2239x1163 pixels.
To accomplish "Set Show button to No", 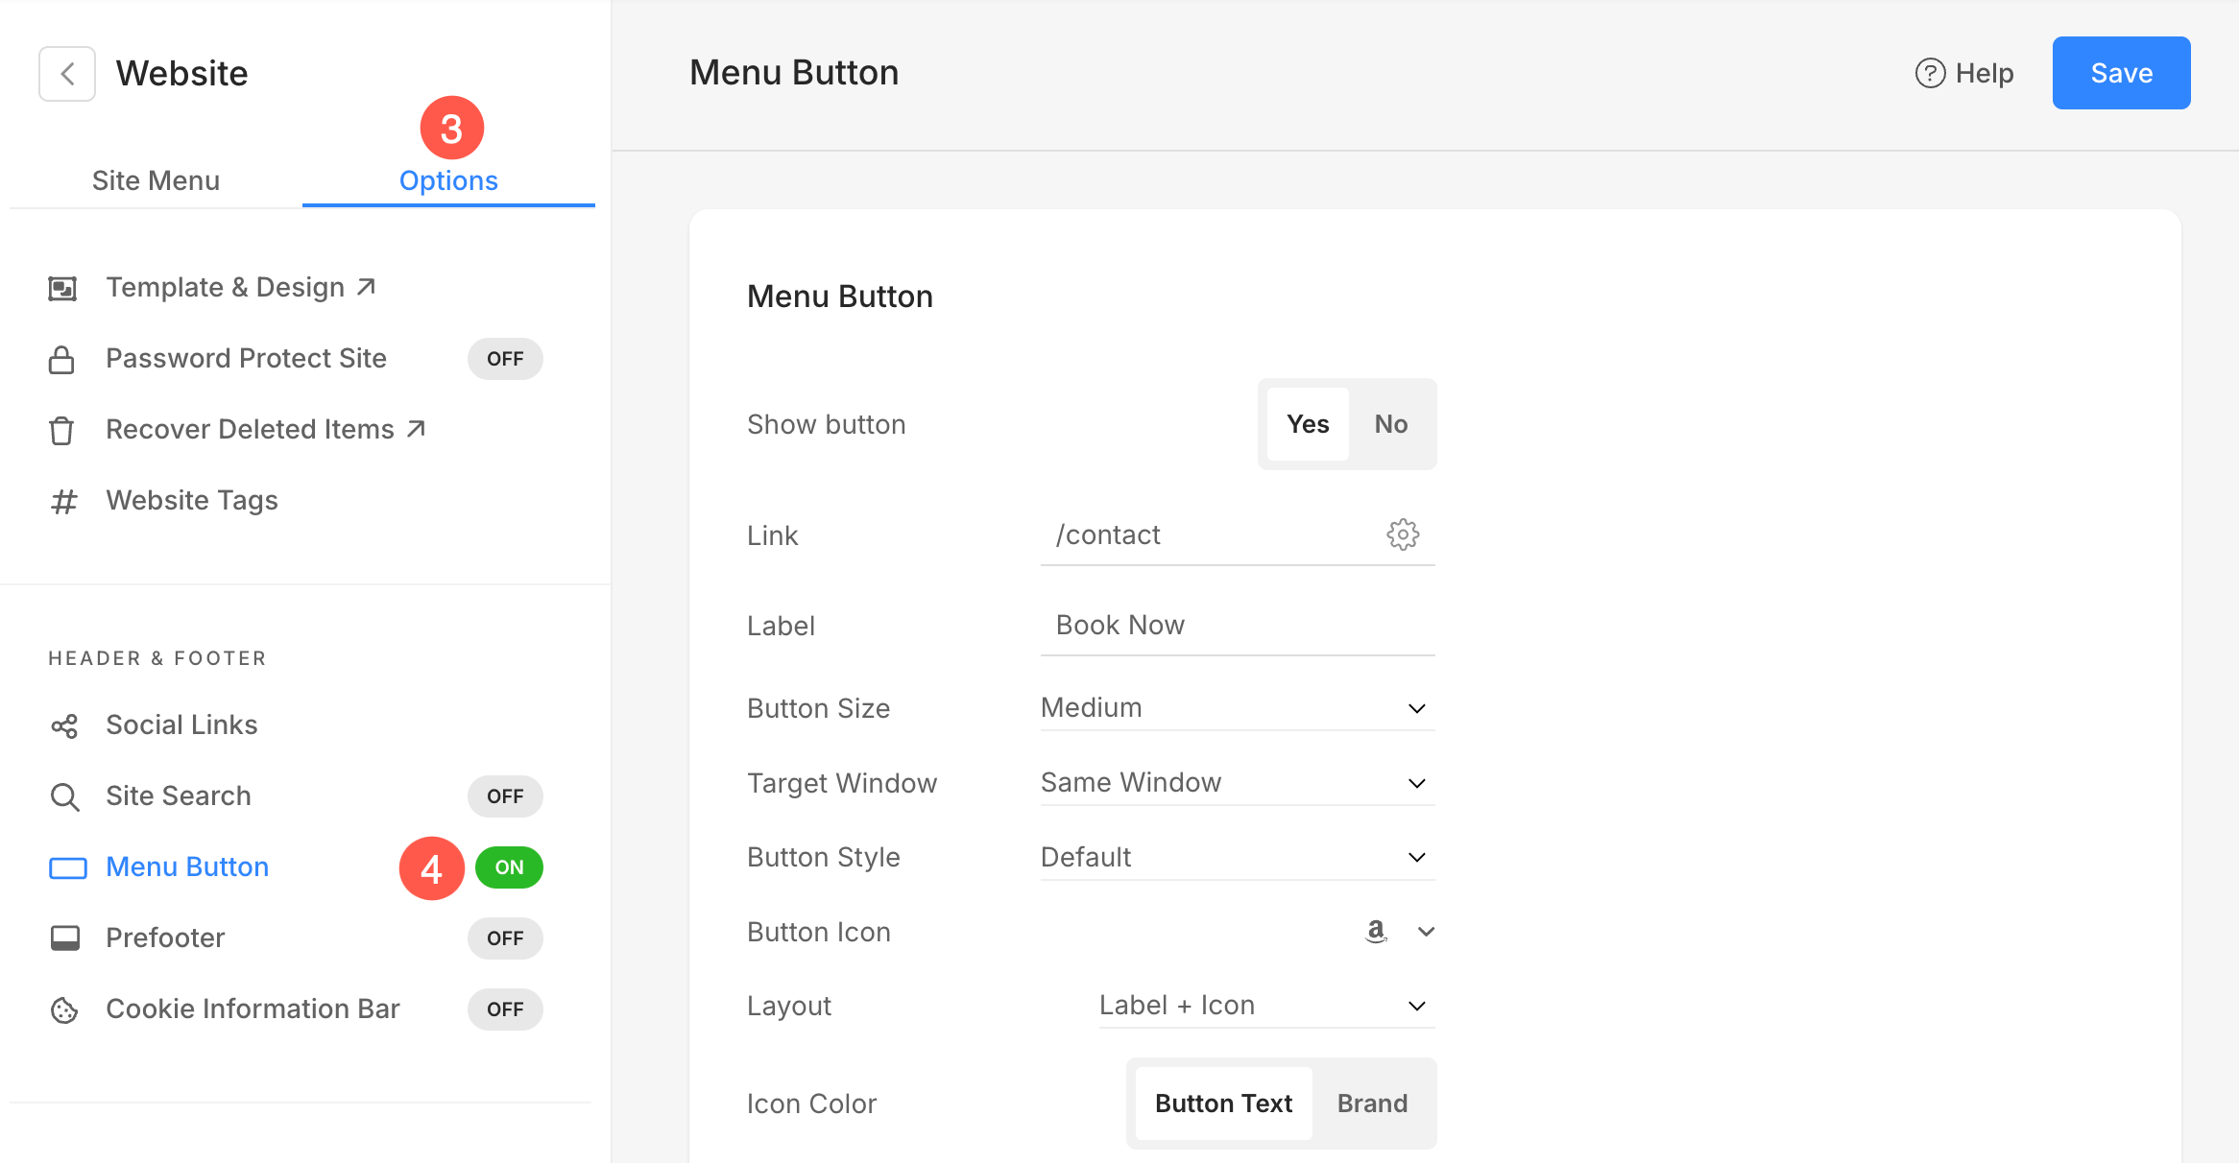I will (x=1390, y=424).
